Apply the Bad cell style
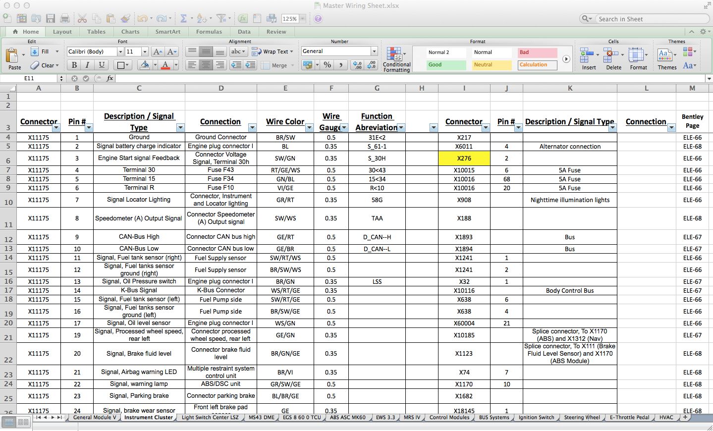Viewport: 713px width, 431px height. pos(538,53)
